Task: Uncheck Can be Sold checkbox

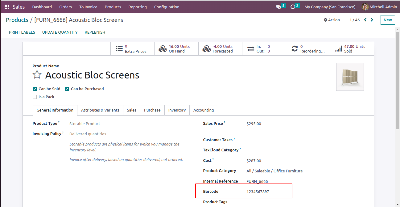Action: tap(35, 89)
